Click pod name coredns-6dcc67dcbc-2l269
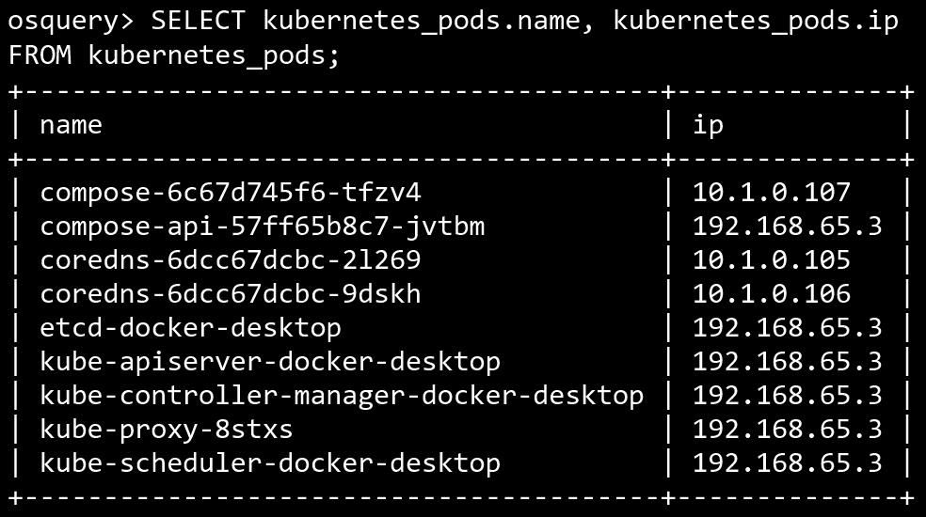This screenshot has height=517, width=926. point(231,260)
